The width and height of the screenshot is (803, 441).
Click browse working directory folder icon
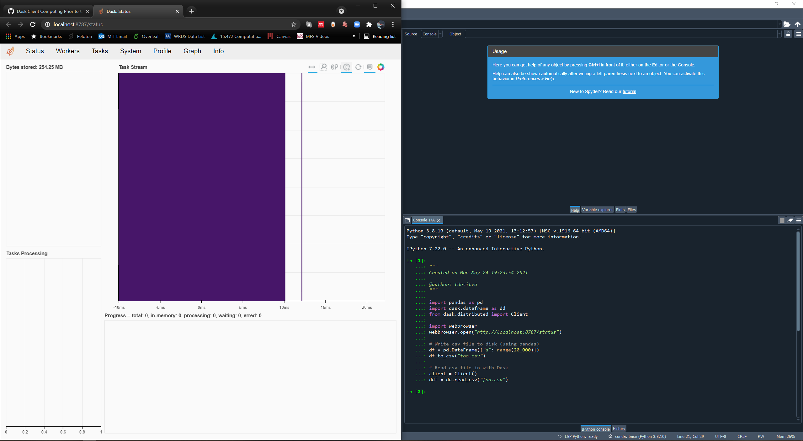[787, 24]
